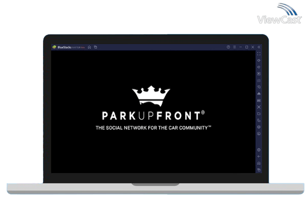Click the circular play sync icon

pyautogui.click(x=259, y=87)
